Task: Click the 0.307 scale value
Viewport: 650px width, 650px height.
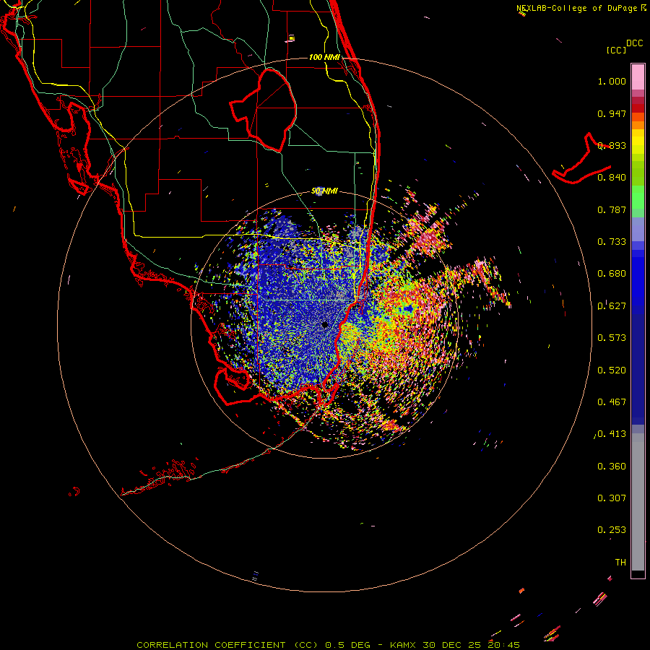Action: 612,498
